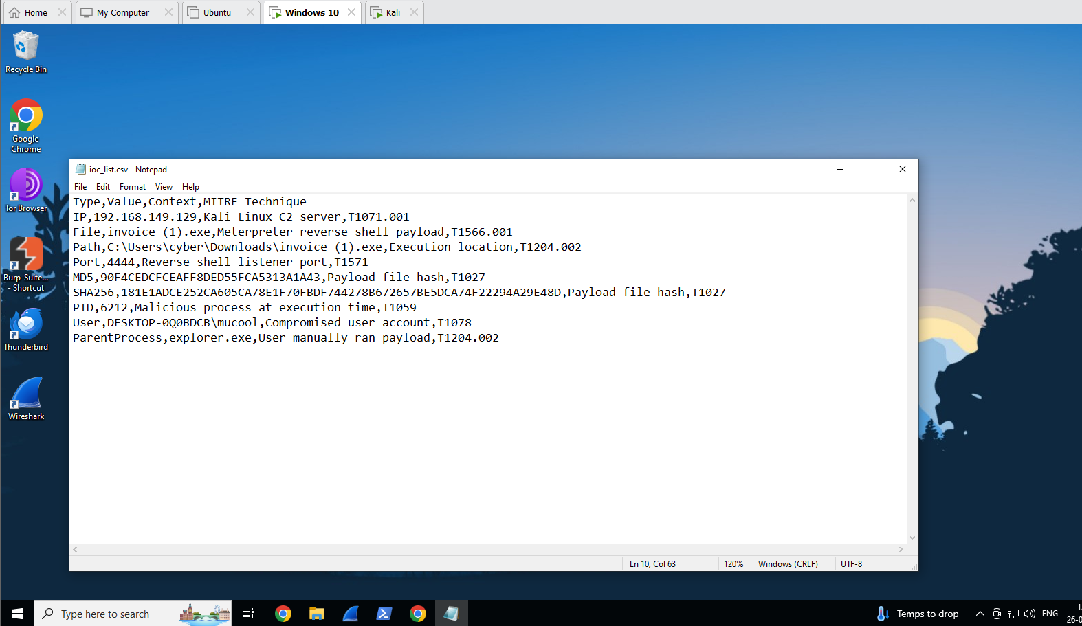Close the Ubuntu VM tab

point(250,12)
